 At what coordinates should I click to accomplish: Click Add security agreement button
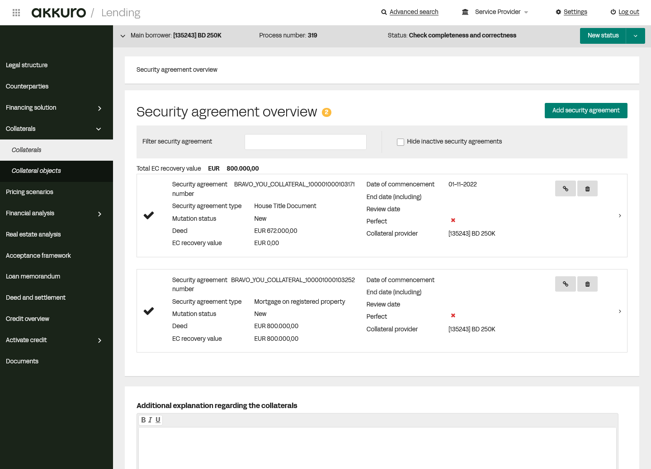tap(586, 111)
